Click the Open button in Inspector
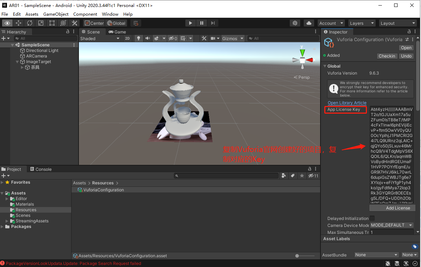The width and height of the screenshot is (421, 267). tap(406, 48)
